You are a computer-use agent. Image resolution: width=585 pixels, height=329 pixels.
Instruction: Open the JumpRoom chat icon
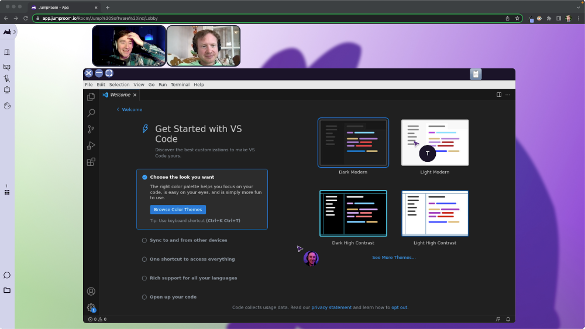coord(6,275)
